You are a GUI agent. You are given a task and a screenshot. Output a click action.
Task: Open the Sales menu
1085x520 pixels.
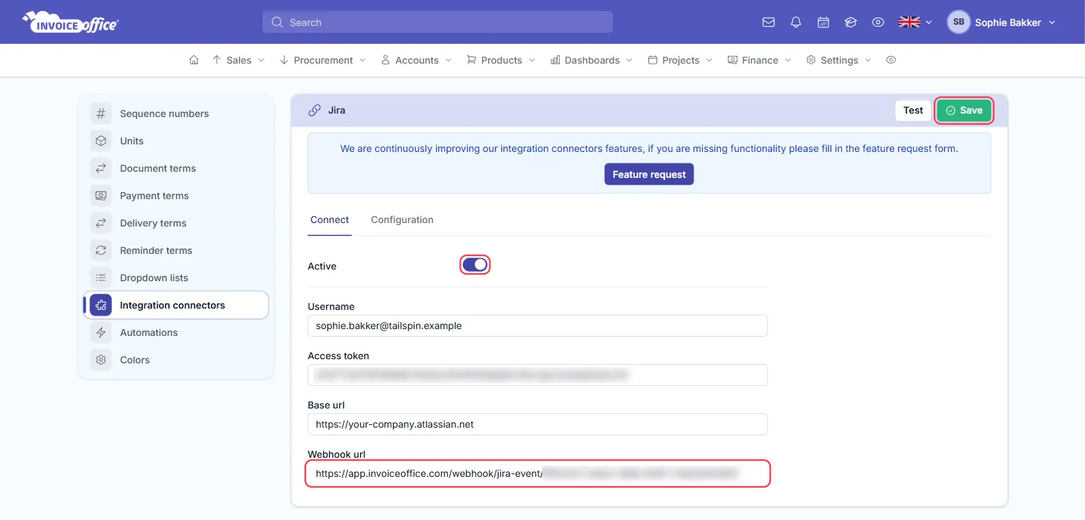tap(238, 60)
